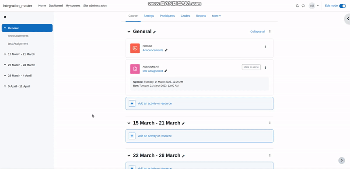Open Announcements forum three-dot menu

[x=265, y=47]
